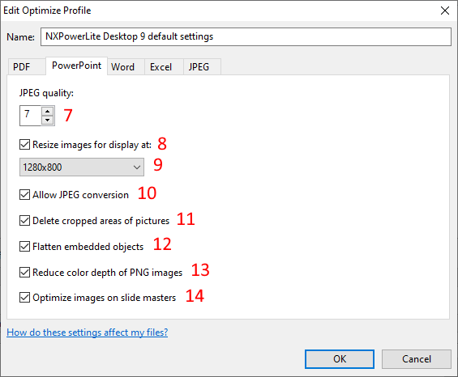The height and width of the screenshot is (377, 458).
Task: Click the Cancel button
Action: coord(417,359)
